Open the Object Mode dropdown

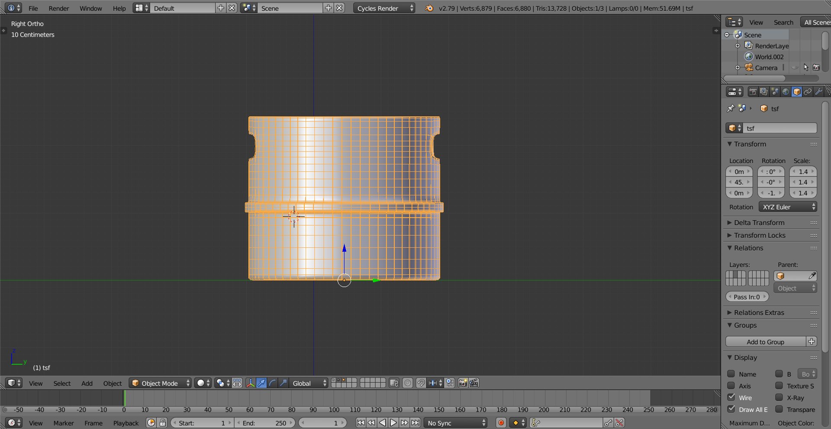(160, 383)
